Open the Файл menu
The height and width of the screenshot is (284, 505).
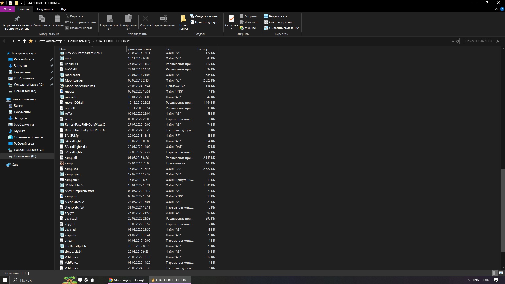[7, 9]
